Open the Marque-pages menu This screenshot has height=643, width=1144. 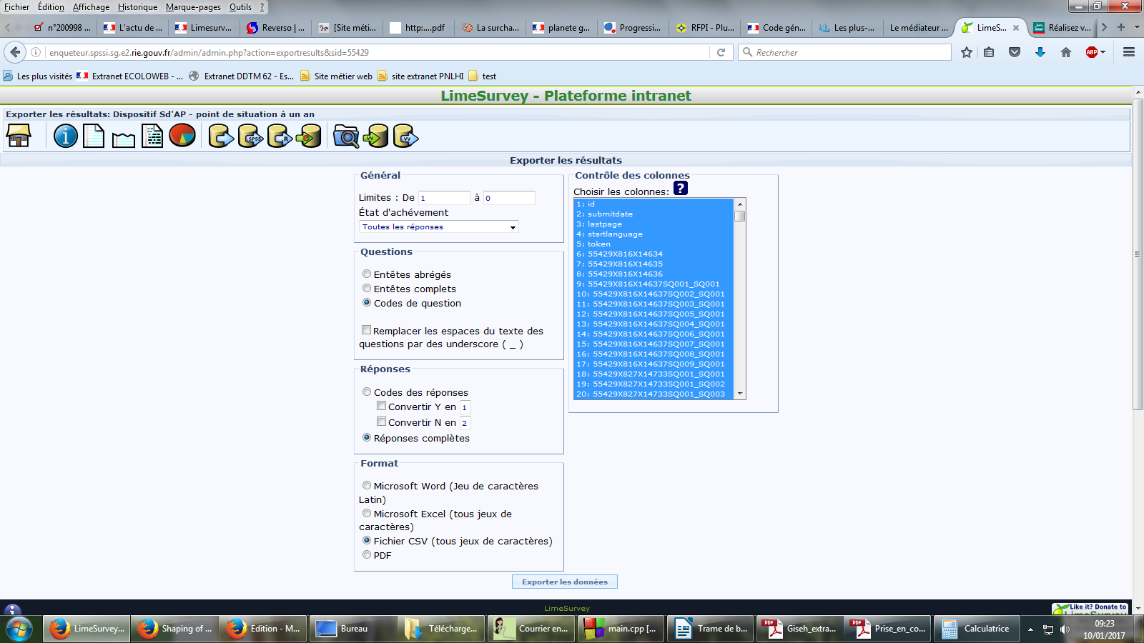tap(193, 7)
